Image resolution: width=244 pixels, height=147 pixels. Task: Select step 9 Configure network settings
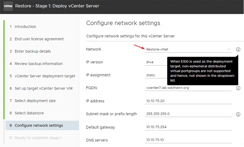click(x=42, y=125)
